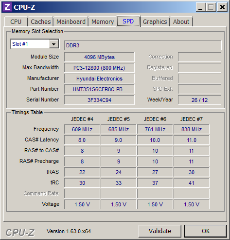
Task: Select the Memory tab
Action: click(x=103, y=21)
